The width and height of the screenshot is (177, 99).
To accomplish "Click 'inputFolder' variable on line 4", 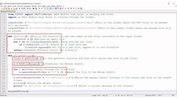I will [15, 23].
